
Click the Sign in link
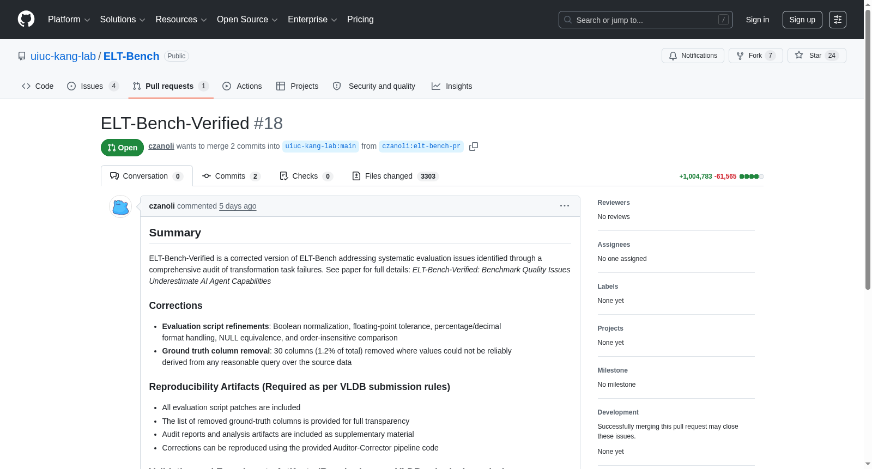click(x=758, y=20)
